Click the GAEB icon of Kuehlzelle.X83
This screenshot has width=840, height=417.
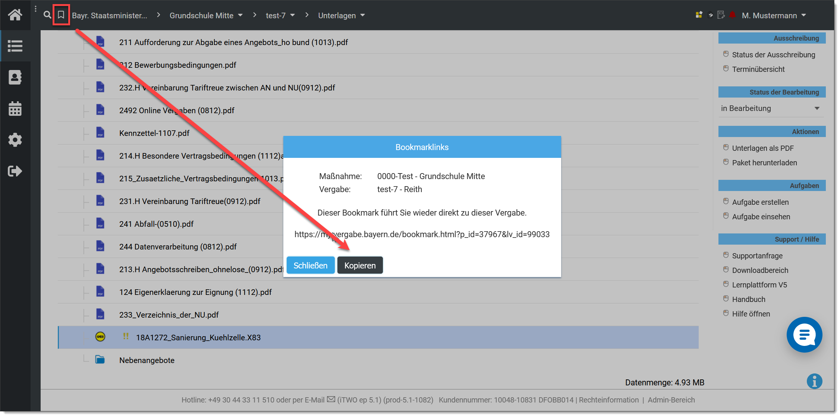100,337
